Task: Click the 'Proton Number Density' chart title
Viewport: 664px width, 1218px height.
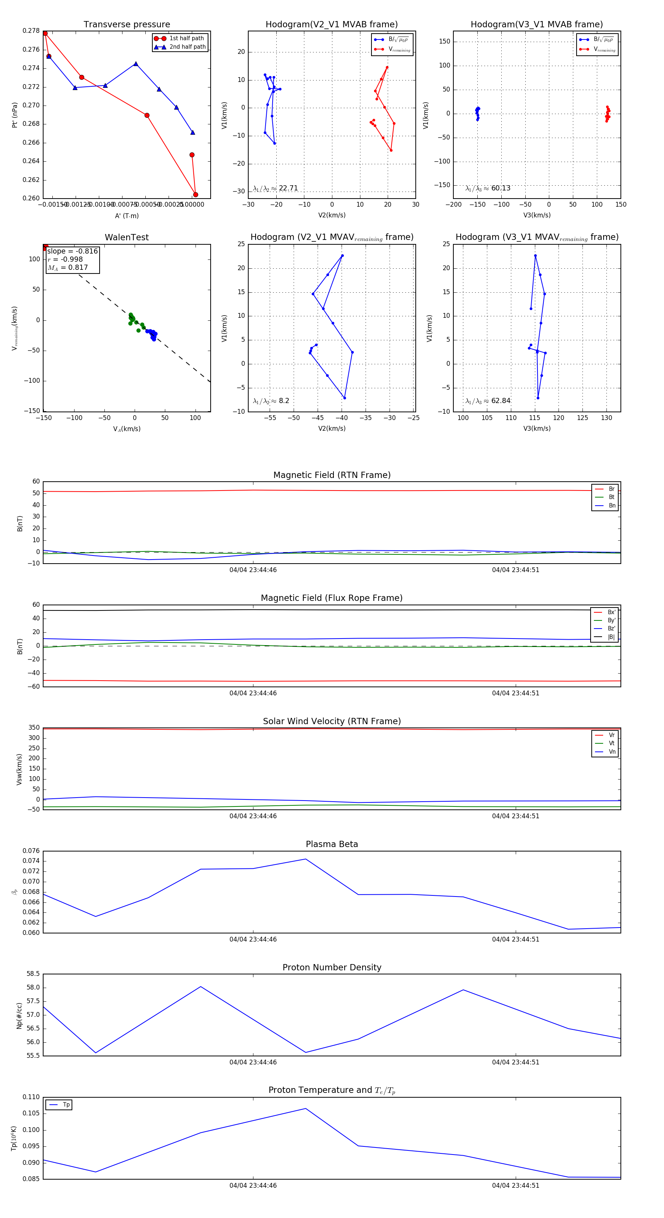Action: (332, 967)
